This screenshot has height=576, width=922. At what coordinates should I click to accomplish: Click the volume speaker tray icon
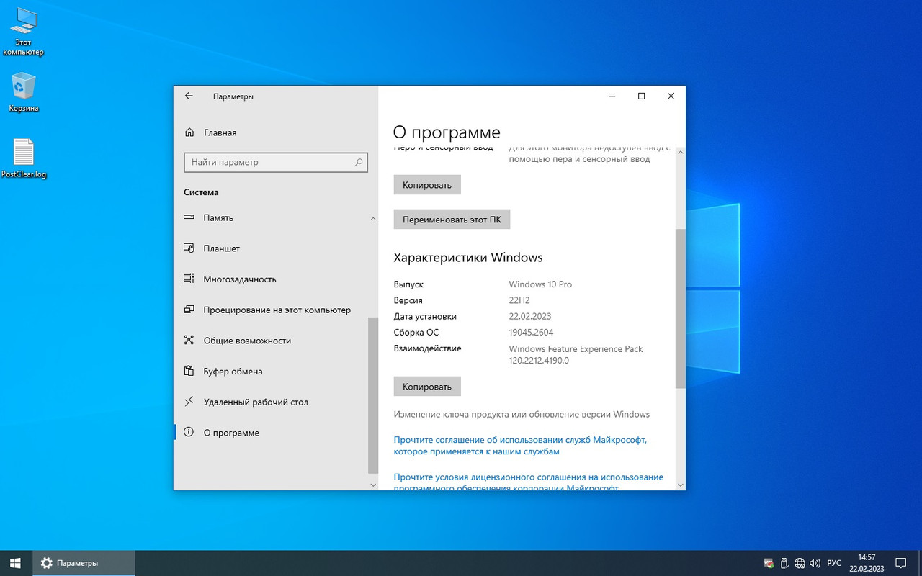pos(815,563)
